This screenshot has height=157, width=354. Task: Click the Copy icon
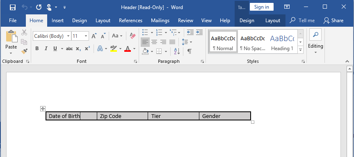(24, 42)
